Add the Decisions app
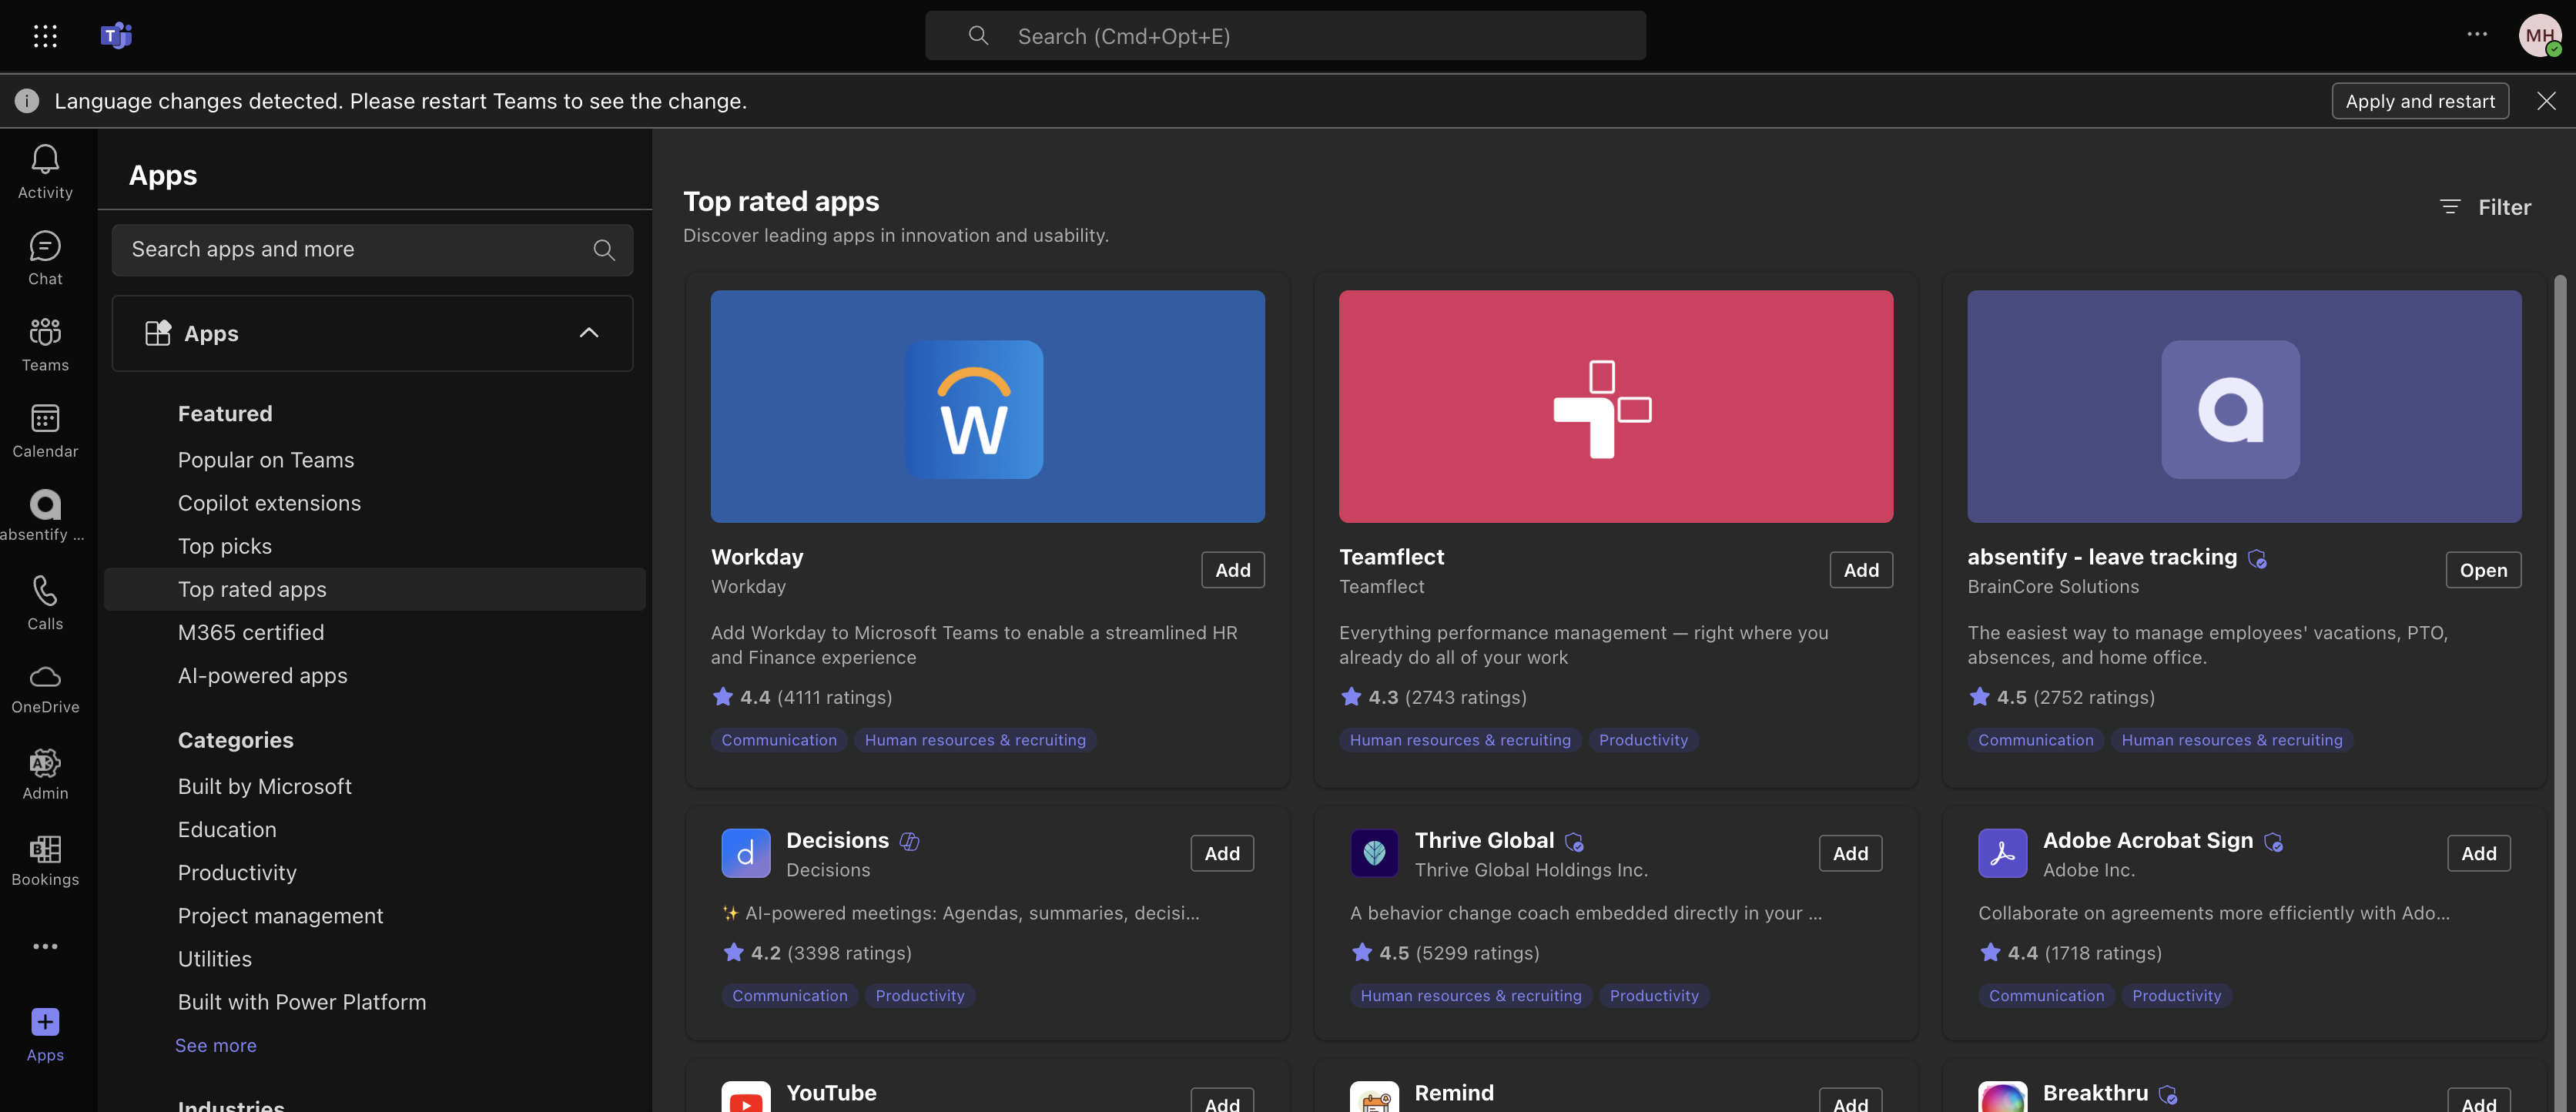Screen dimensions: 2576x1112 coord(1222,853)
